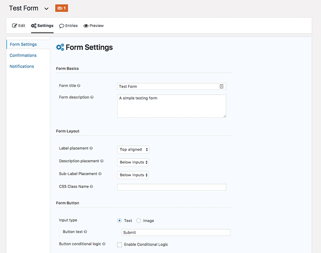This screenshot has height=253, width=321.
Task: Tick the Enable Conditional Logic checkbox
Action: pos(120,245)
